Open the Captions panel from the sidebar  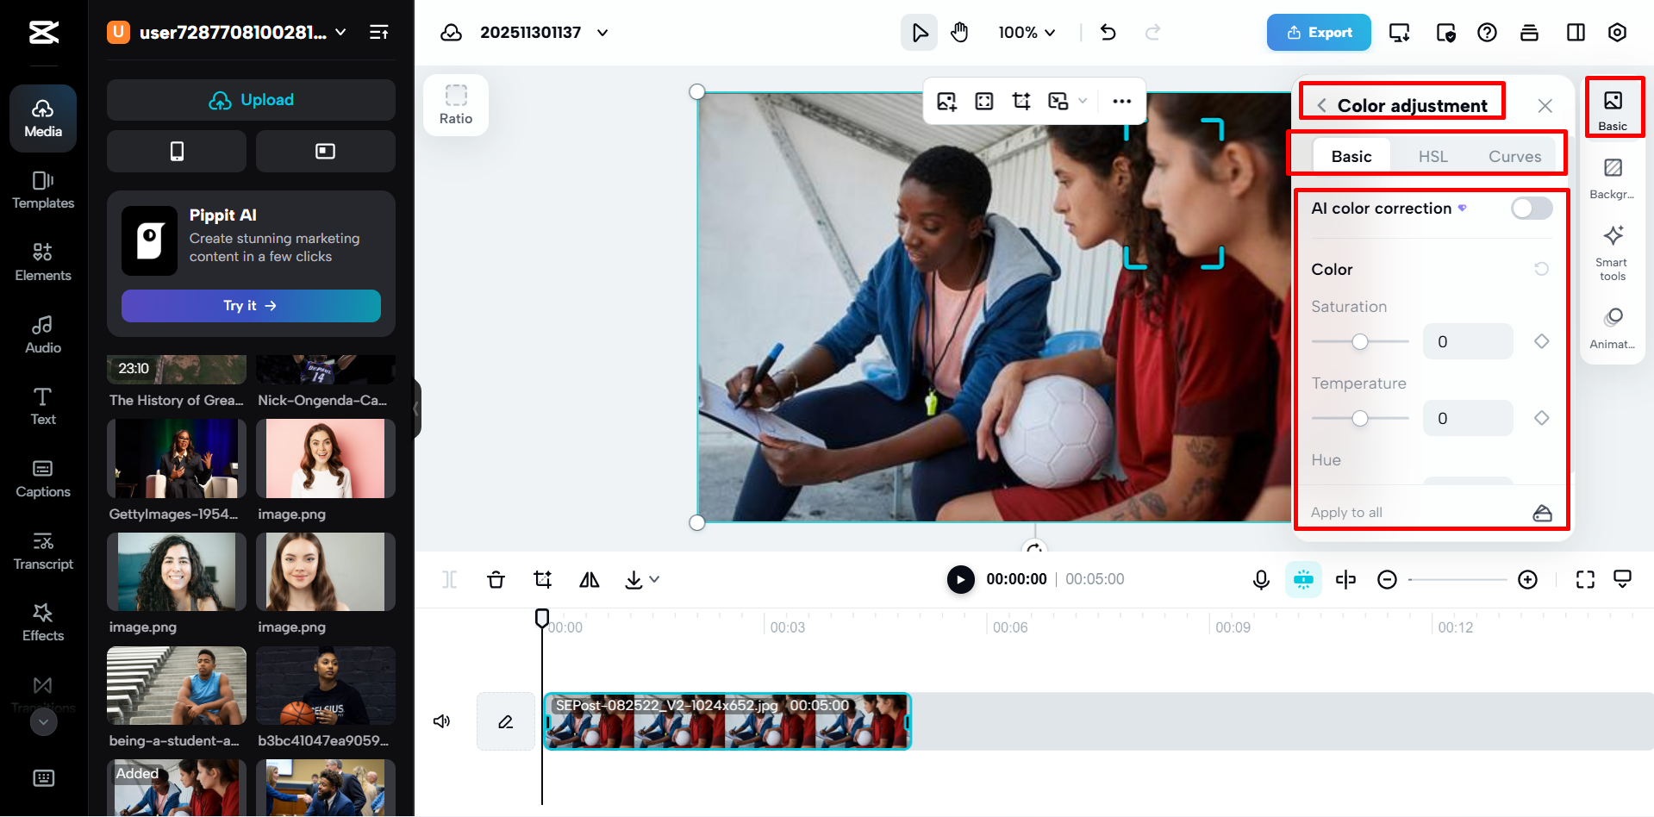[x=42, y=478]
